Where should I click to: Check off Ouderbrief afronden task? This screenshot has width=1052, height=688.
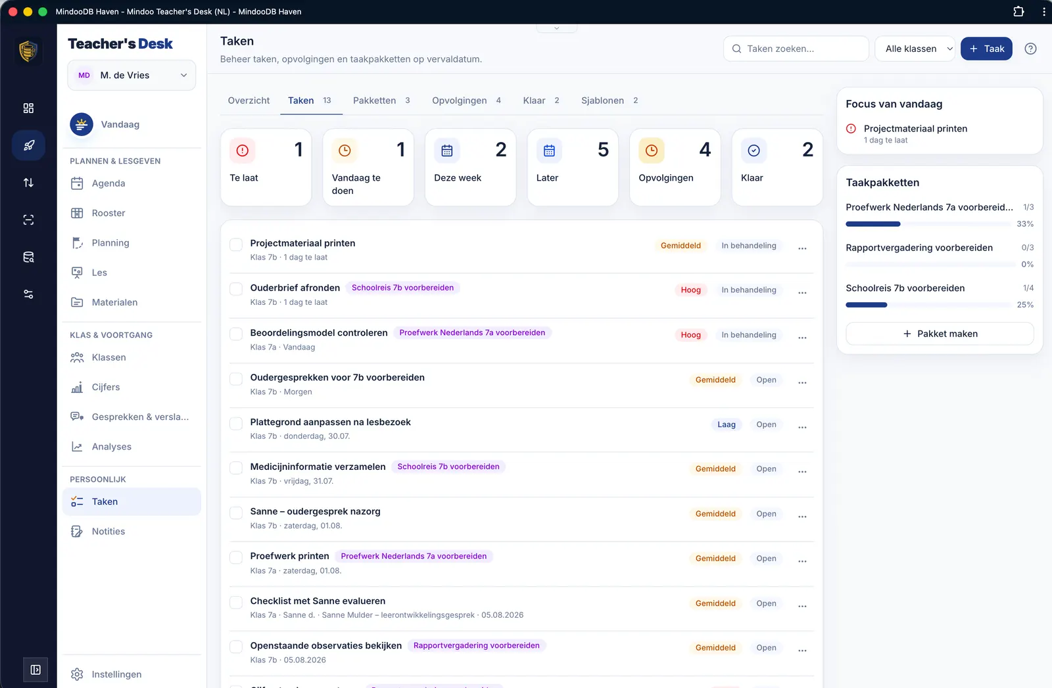tap(236, 289)
